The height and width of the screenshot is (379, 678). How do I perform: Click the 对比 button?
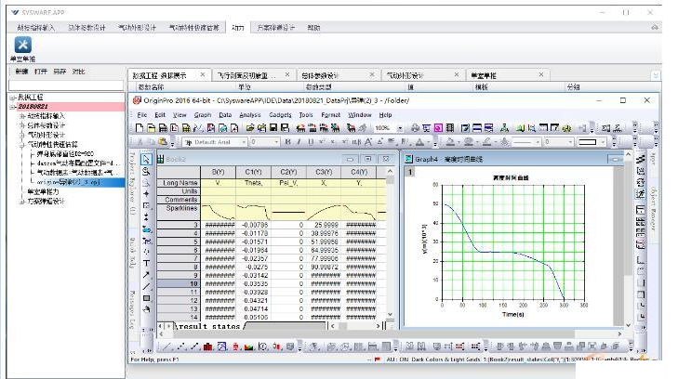pos(79,72)
